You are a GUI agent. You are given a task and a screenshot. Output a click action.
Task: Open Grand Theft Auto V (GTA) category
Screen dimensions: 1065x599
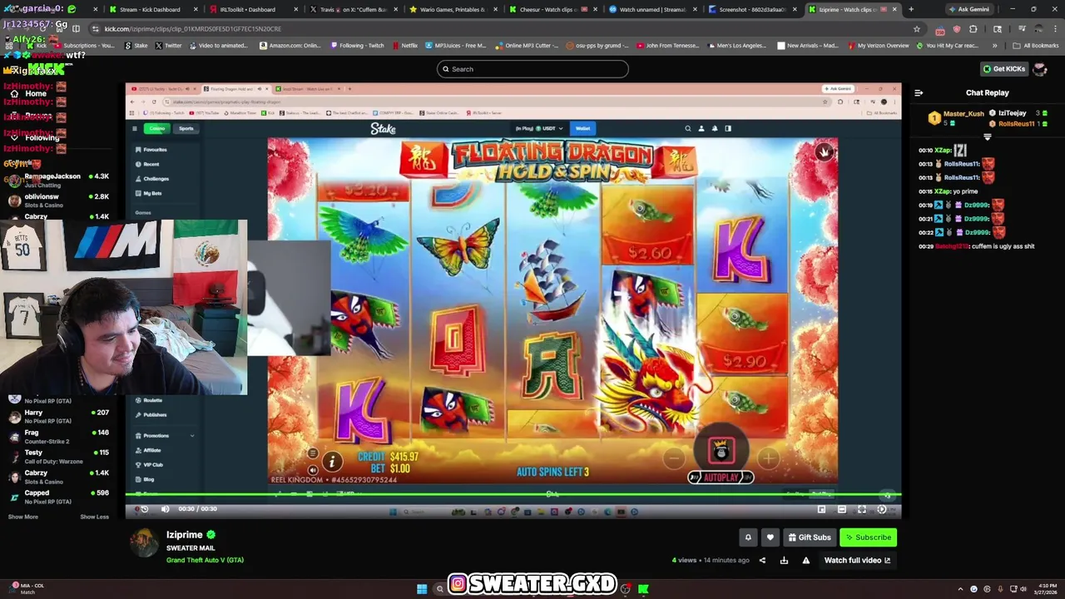coord(205,560)
